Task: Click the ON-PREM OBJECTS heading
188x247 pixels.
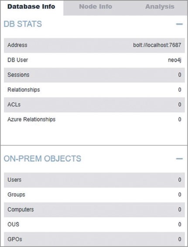Action: (42, 159)
